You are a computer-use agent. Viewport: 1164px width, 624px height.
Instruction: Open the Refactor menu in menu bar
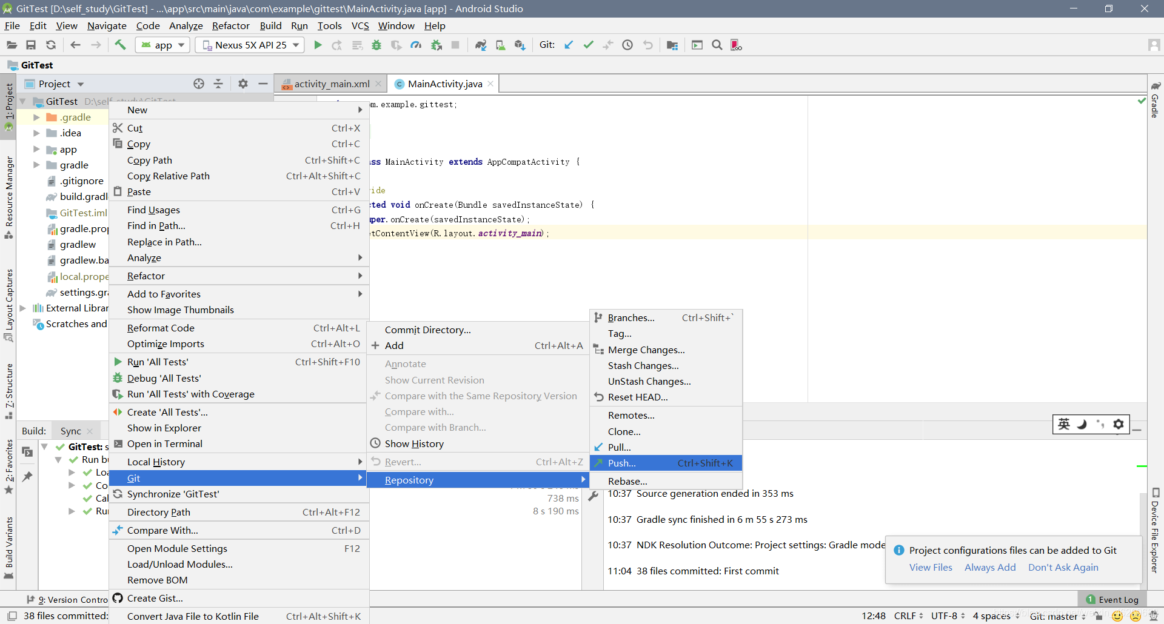(230, 25)
